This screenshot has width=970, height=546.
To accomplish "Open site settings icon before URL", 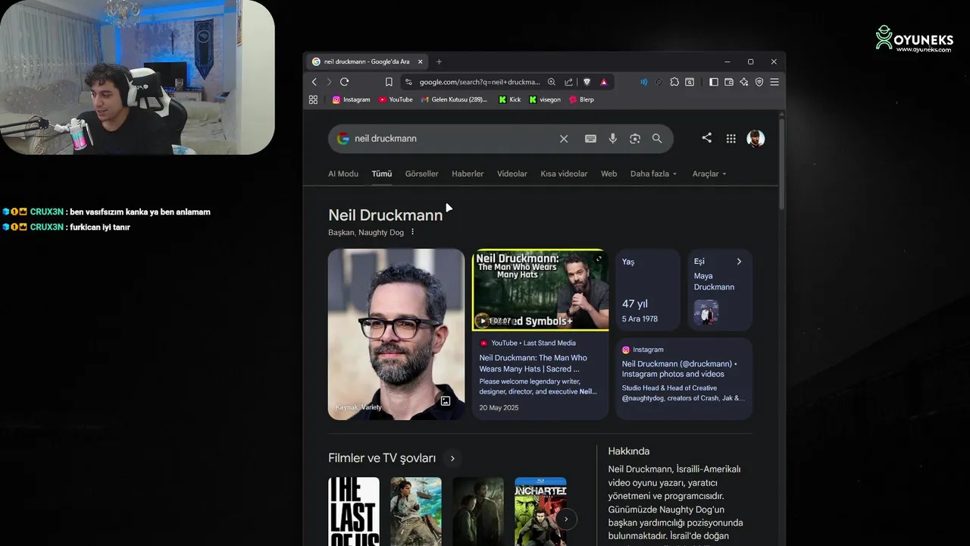I will tap(408, 82).
